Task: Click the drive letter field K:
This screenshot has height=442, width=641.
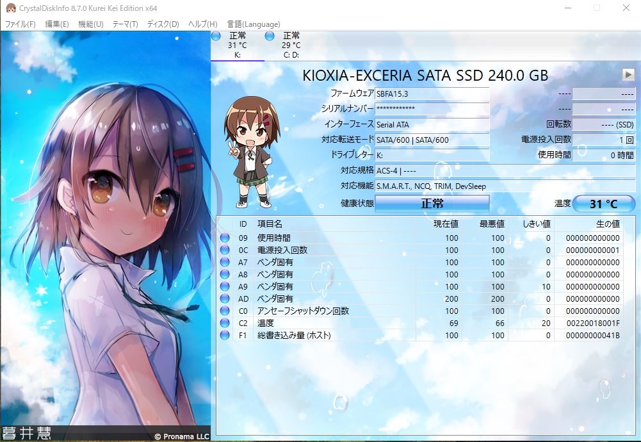Action: click(x=432, y=156)
